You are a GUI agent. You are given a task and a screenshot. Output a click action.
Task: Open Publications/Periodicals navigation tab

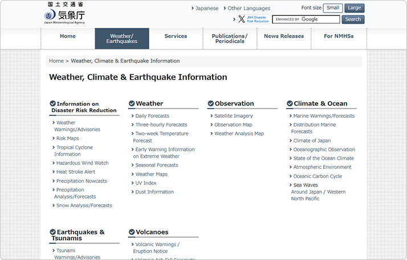[230, 38]
